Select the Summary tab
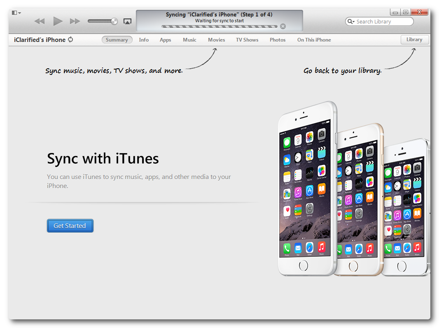Image resolution: width=439 pixels, height=328 pixels. [117, 40]
